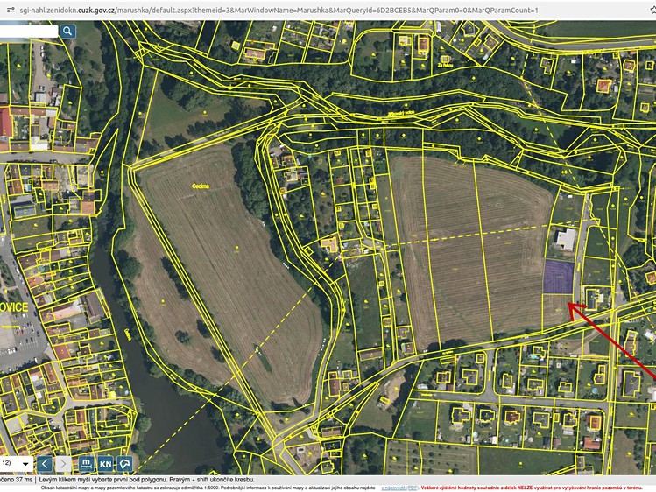Select the KN cadastre info tool
Image resolution: width=656 pixels, height=492 pixels.
pos(105,464)
